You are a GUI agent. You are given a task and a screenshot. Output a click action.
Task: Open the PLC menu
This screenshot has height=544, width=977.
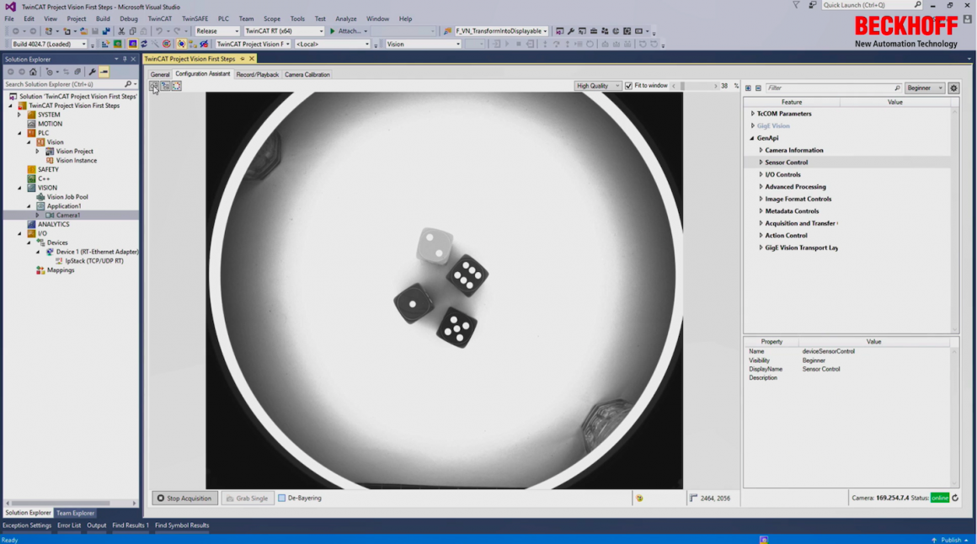pos(223,19)
